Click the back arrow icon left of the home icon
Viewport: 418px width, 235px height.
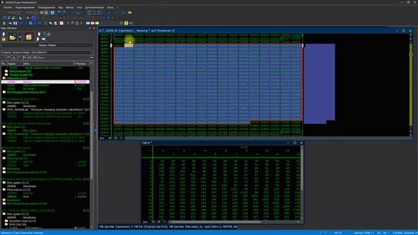tap(68, 23)
